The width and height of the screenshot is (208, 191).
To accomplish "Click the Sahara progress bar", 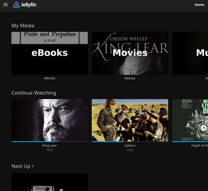I will [130, 142].
